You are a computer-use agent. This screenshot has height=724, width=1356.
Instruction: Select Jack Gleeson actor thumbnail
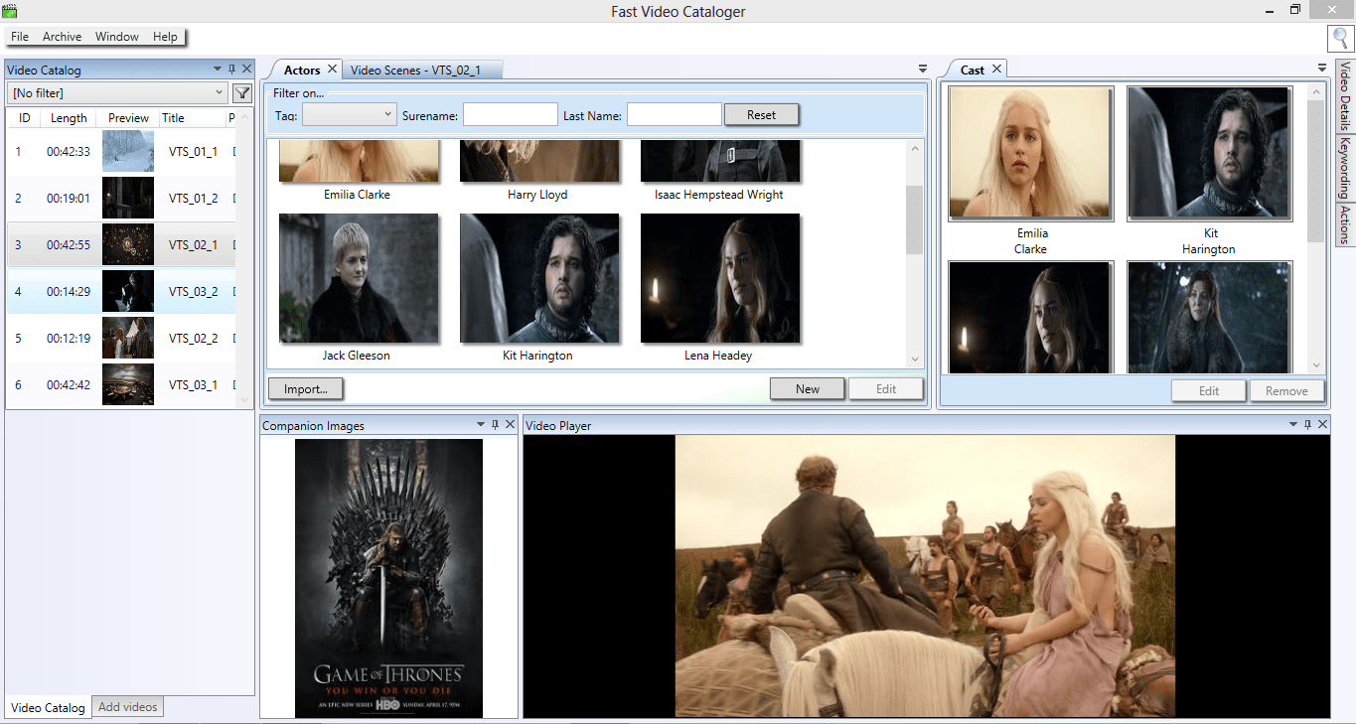click(x=359, y=278)
